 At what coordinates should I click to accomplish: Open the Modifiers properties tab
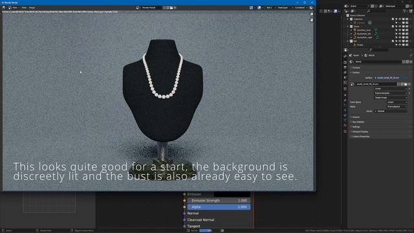(x=345, y=100)
